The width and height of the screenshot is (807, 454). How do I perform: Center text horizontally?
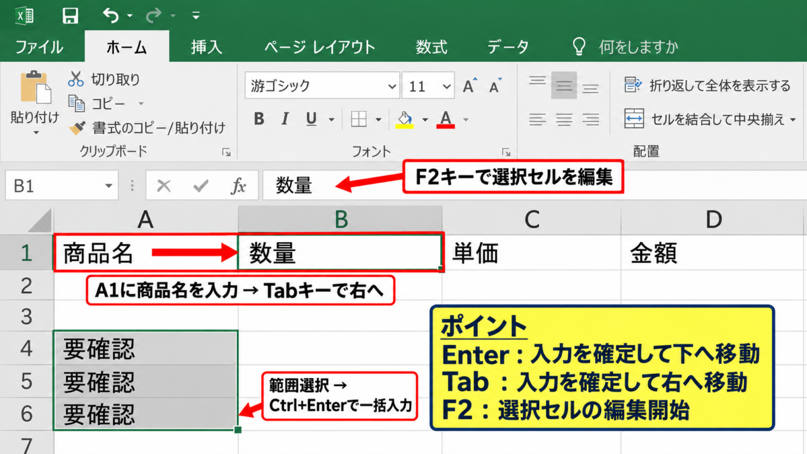click(x=564, y=119)
